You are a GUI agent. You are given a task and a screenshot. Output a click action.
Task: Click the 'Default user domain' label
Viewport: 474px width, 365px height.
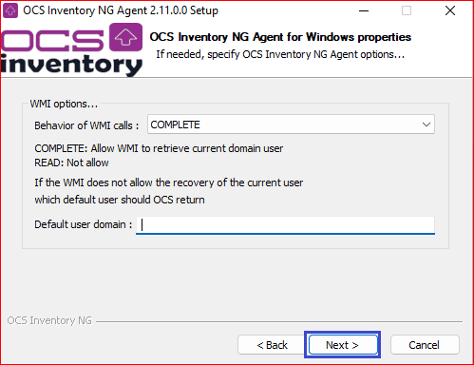[x=84, y=224]
